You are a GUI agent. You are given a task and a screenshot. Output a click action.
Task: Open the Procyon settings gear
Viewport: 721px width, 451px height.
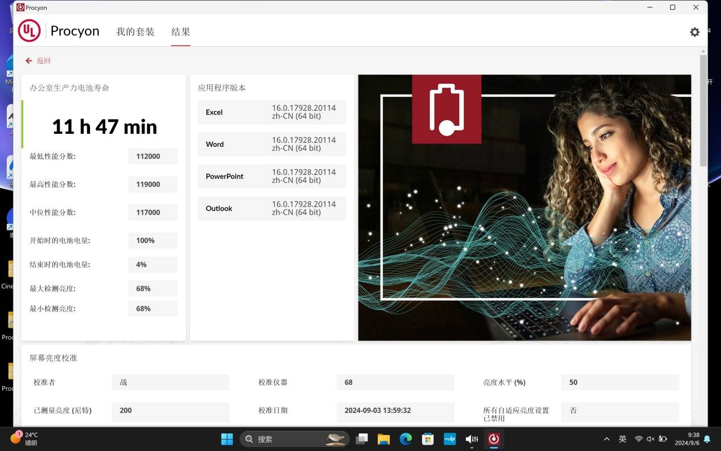point(694,32)
